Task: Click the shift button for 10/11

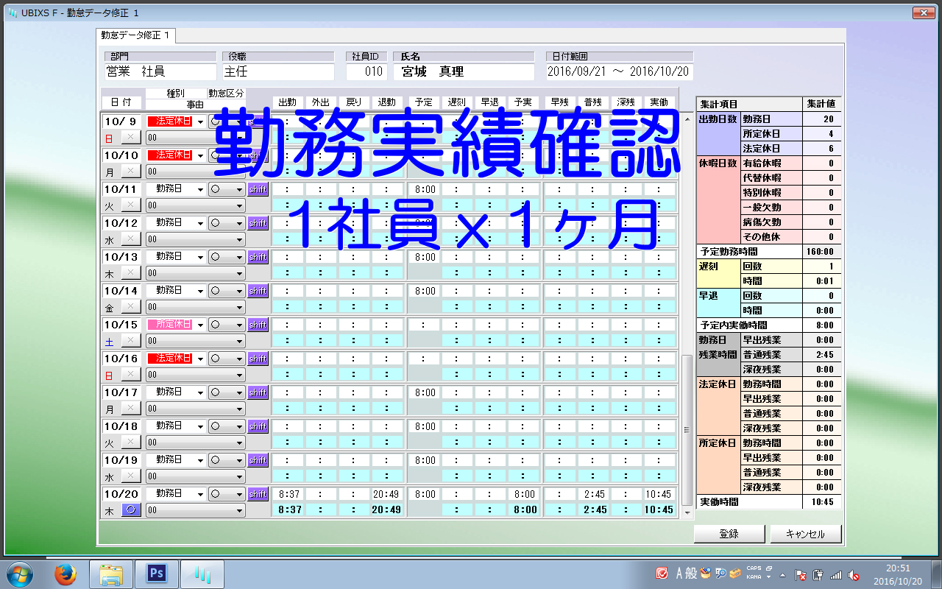Action: (258, 189)
